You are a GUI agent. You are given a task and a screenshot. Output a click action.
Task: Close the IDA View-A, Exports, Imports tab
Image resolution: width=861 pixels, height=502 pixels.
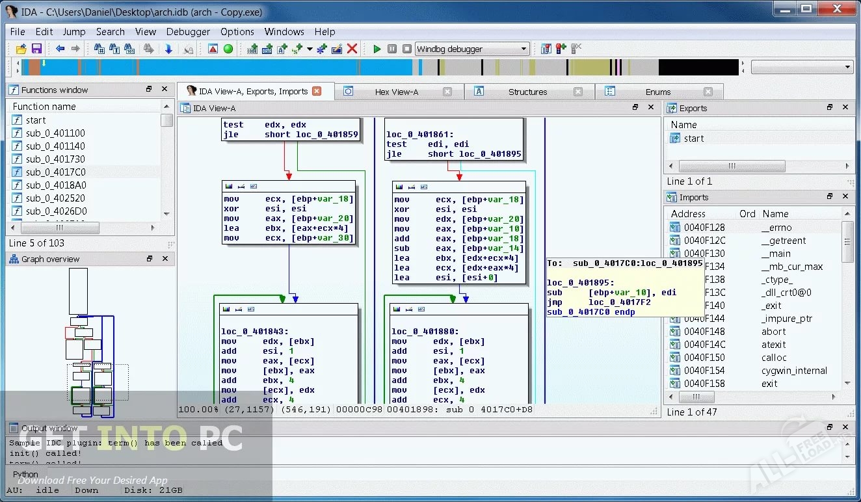[x=317, y=91]
